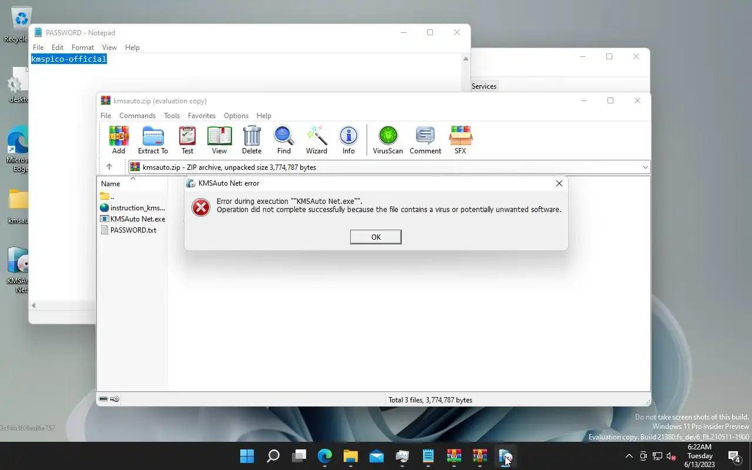Open the Commands menu
This screenshot has height=470, width=752.
pyautogui.click(x=137, y=116)
